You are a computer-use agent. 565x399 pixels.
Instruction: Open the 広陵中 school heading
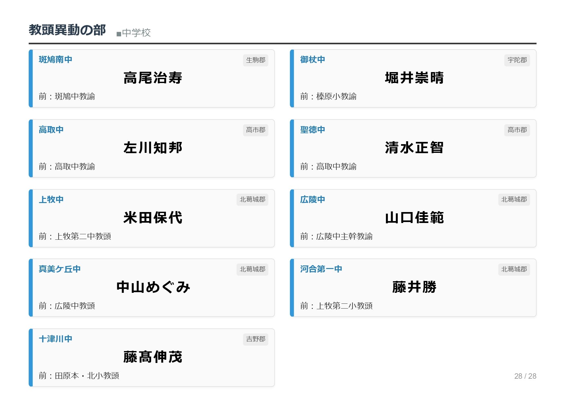tap(312, 199)
